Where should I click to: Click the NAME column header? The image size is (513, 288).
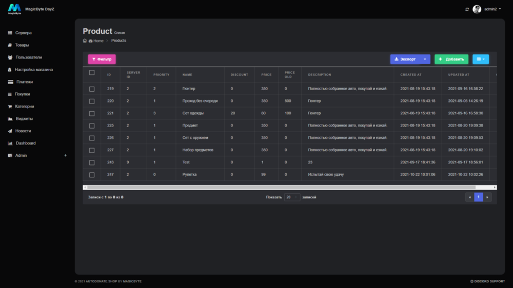point(187,75)
